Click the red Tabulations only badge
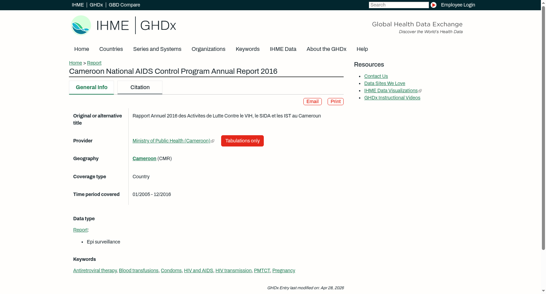This screenshot has height=294, width=546. 242,141
